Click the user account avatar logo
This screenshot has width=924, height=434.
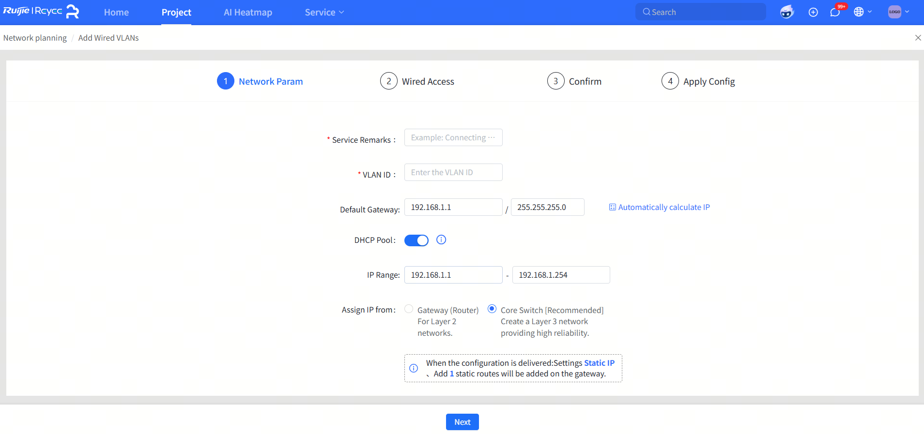(x=894, y=12)
